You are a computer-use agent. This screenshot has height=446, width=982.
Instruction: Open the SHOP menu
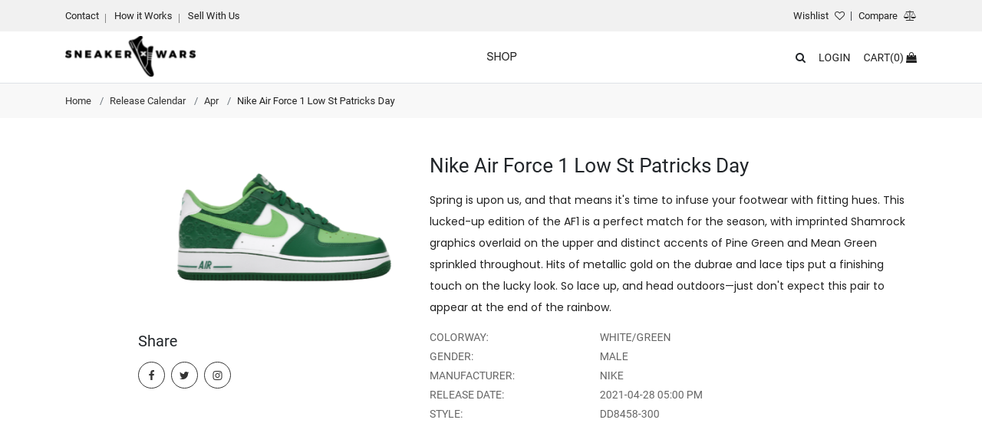coord(502,57)
